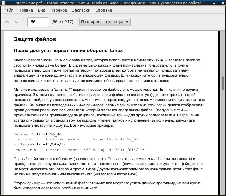
Task: Click the permissions string -rwxr-xr-x
Action: (25, 150)
